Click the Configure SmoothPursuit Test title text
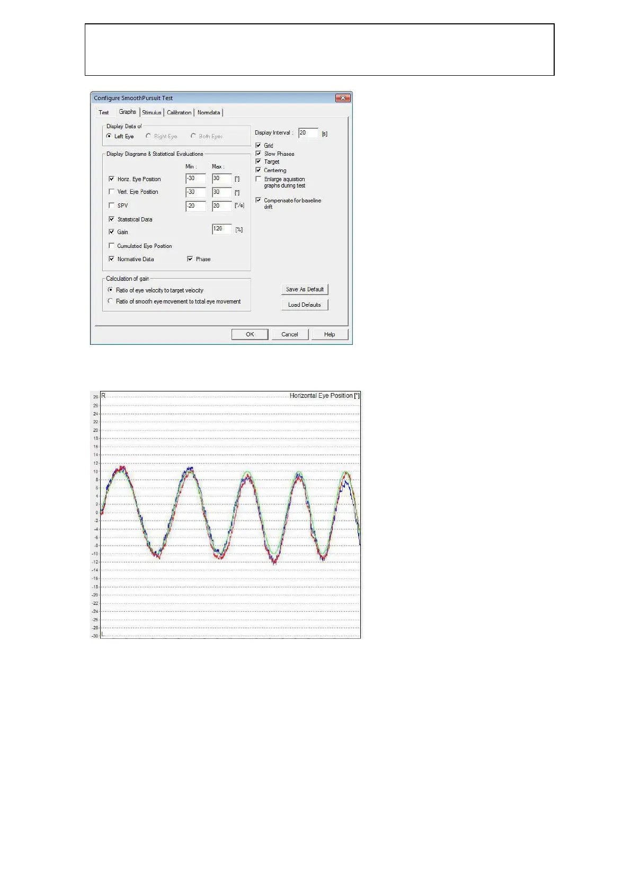This screenshot has height=892, width=631. [134, 98]
